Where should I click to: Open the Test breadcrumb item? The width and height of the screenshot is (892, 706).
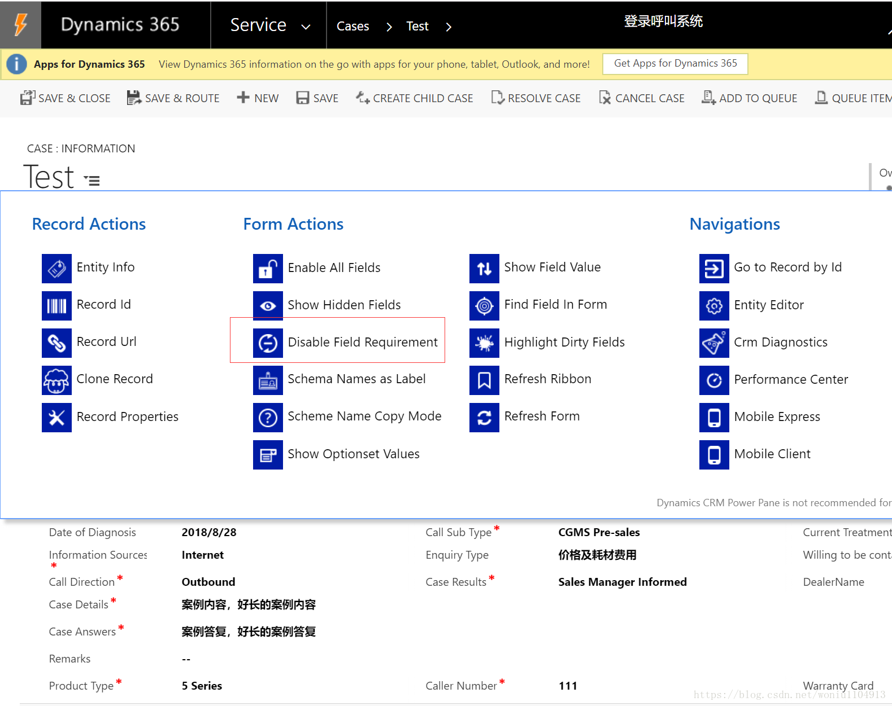coord(417,26)
